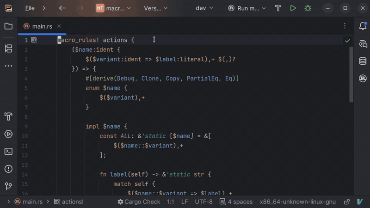This screenshot has width=370, height=208.
Task: Click the Build hammer icon in top toolbar
Action: pos(278,8)
